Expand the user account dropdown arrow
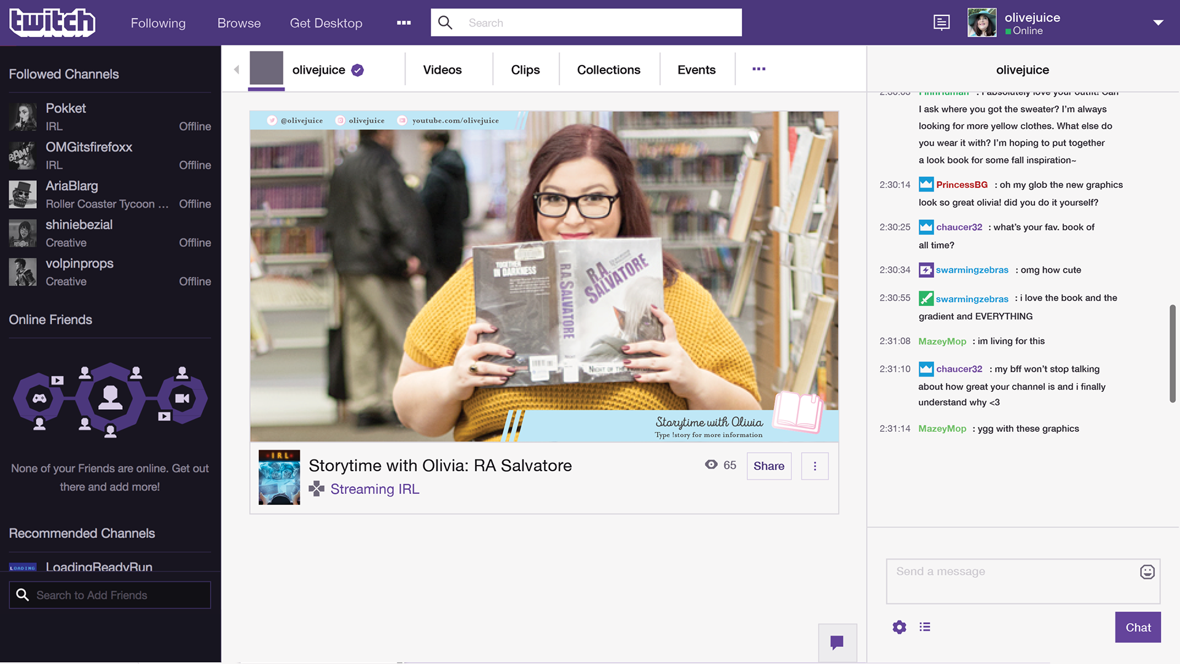 click(x=1158, y=23)
